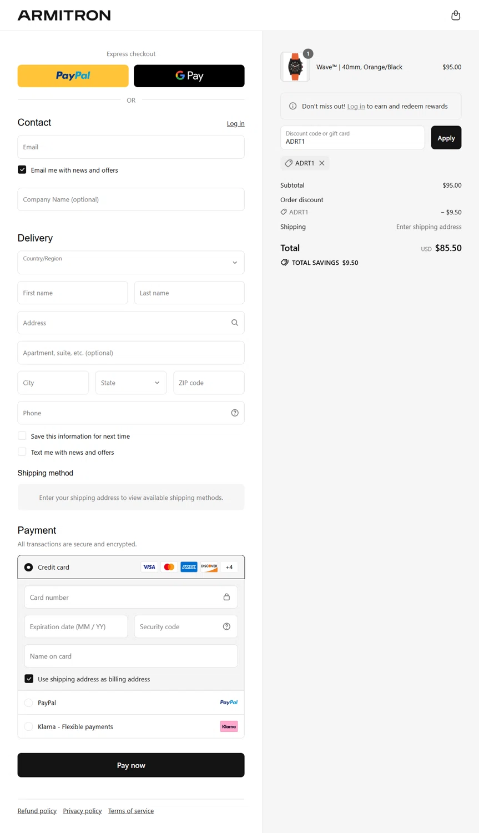Click the First name field
This screenshot has height=833, width=479.
click(x=73, y=293)
